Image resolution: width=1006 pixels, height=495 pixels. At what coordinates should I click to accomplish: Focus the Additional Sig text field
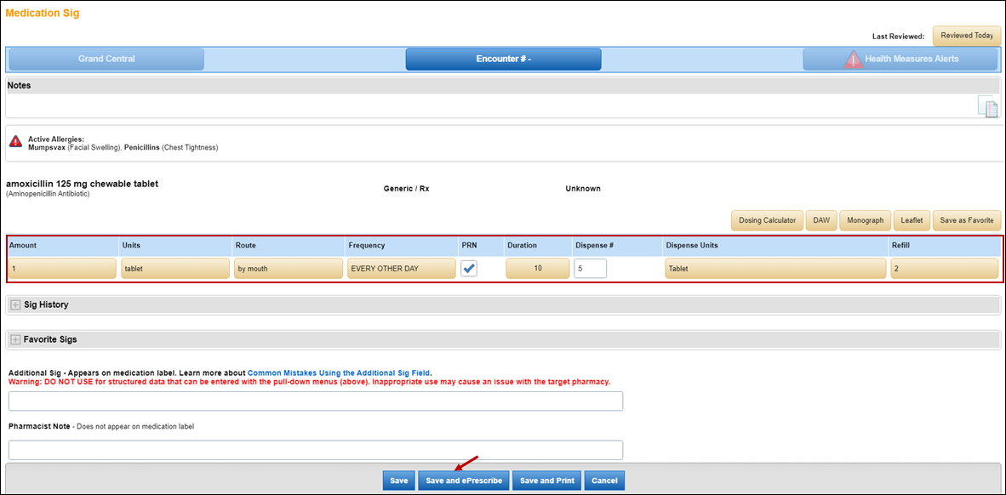click(316, 401)
